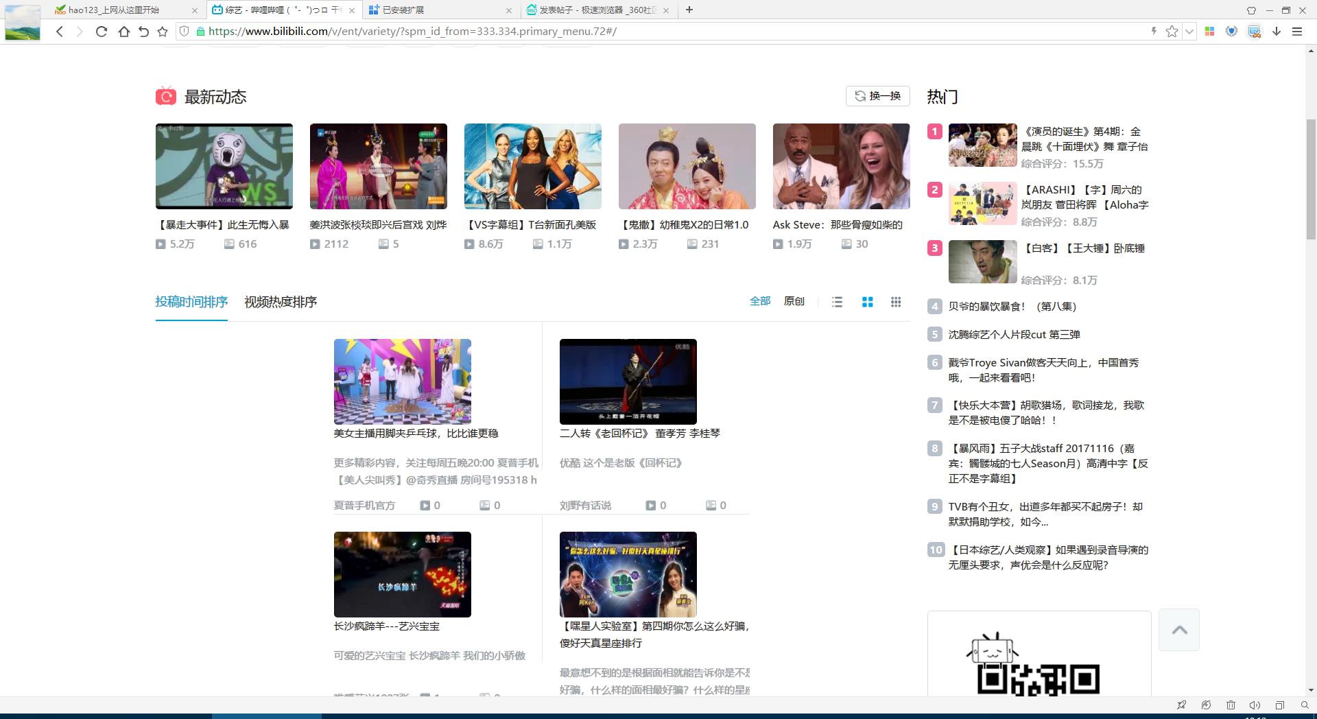Click the trash clear-data icon in status bar
Screen dimensions: 1317x719
point(1231,705)
